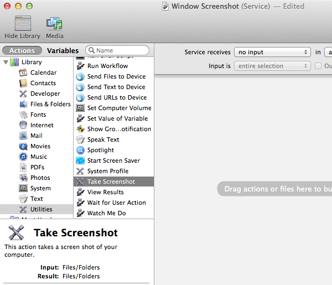Select the Music category icon
The height and width of the screenshot is (285, 332).
(23, 157)
